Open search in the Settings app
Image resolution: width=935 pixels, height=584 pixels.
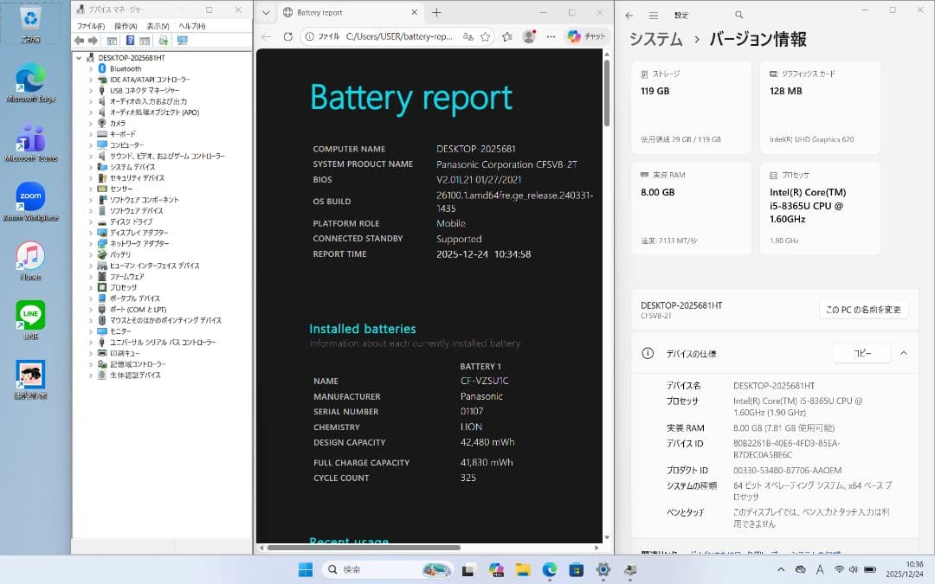pos(738,15)
